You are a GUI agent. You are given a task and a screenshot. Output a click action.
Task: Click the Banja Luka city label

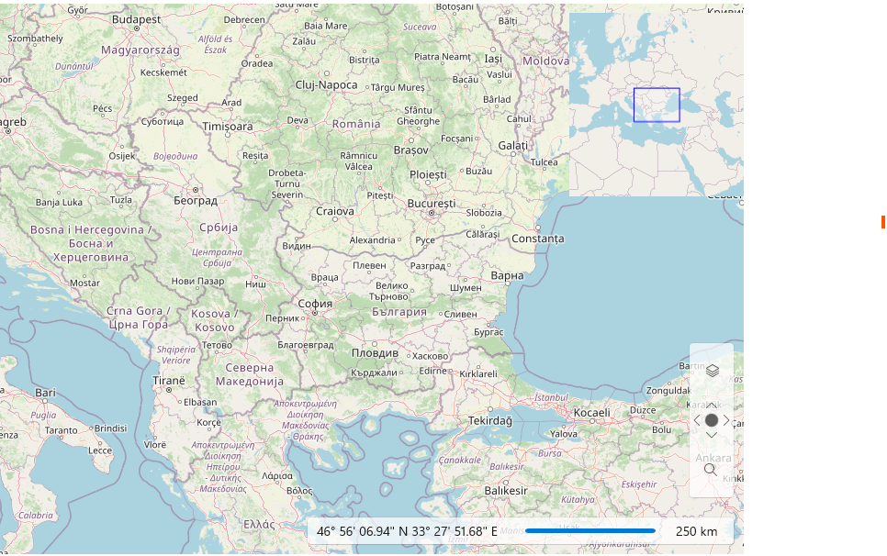click(59, 202)
